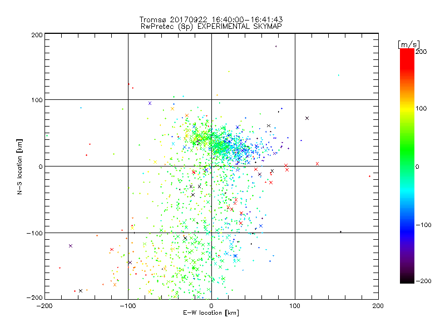Click the colorbar's "100" label

[x=421, y=108]
